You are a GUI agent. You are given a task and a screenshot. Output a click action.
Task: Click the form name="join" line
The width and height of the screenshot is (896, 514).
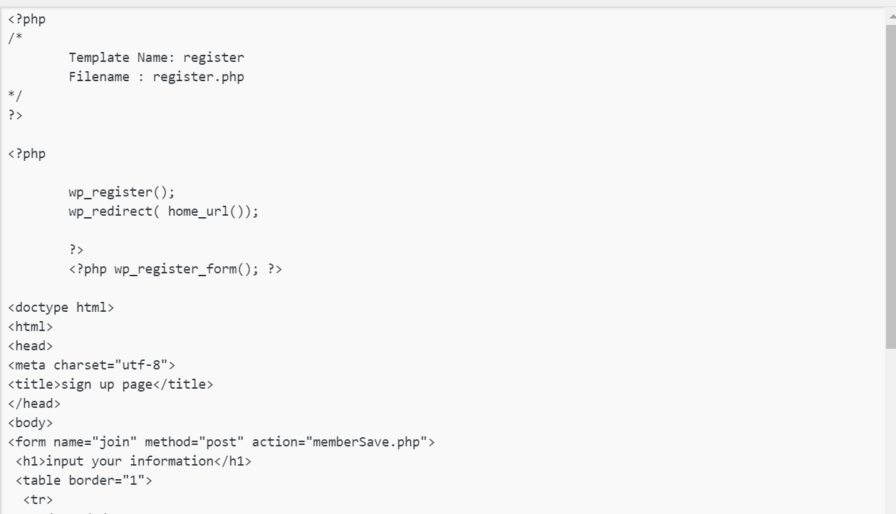point(222,442)
